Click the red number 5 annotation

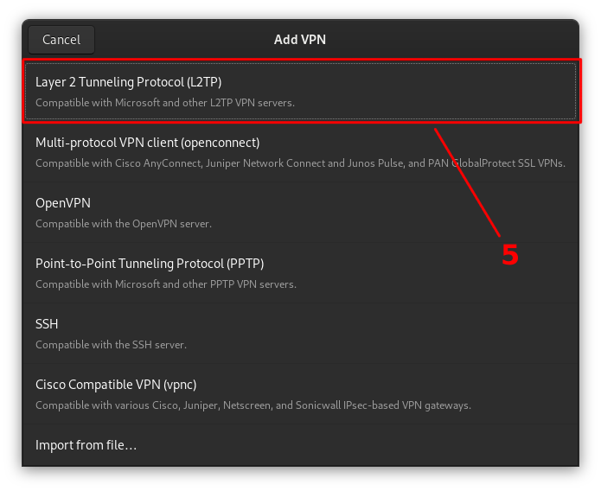510,255
